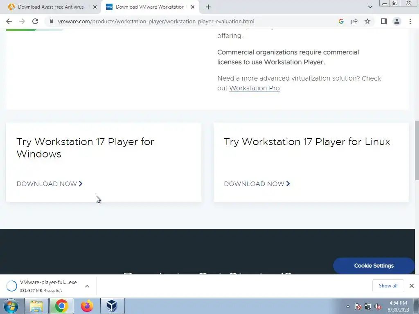
Task: Open the taskbar clock and date
Action: click(398, 306)
